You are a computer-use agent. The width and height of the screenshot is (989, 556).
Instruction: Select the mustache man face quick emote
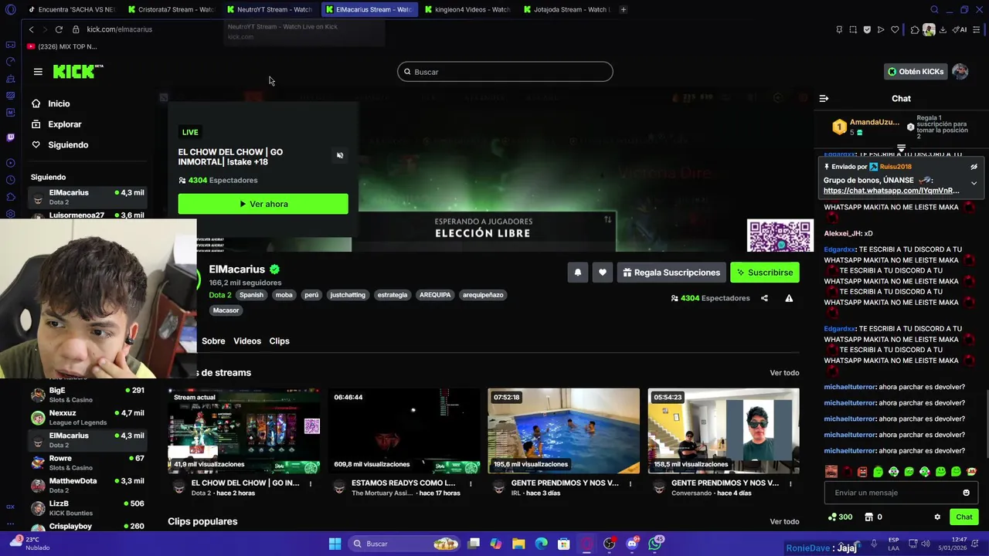coord(831,472)
